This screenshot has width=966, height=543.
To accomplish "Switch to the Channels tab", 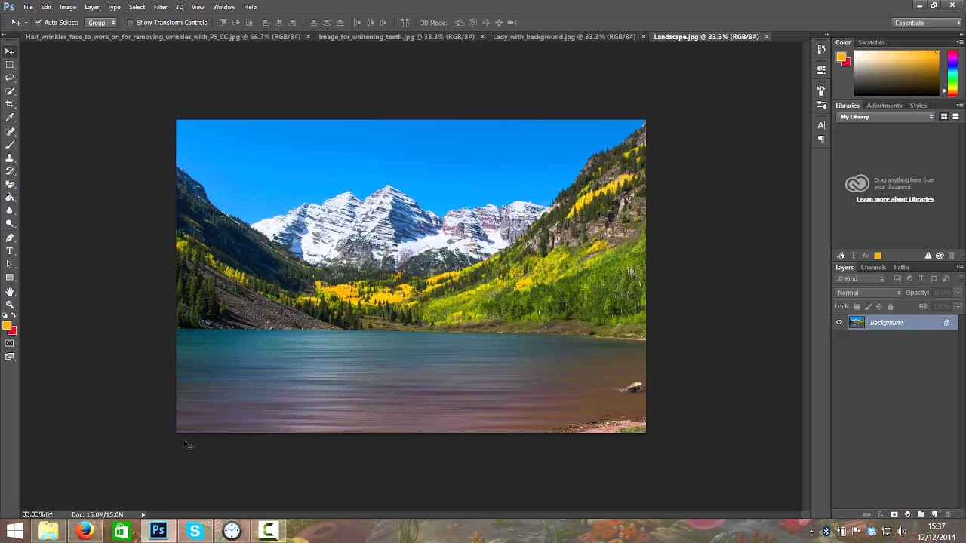I will (x=873, y=268).
